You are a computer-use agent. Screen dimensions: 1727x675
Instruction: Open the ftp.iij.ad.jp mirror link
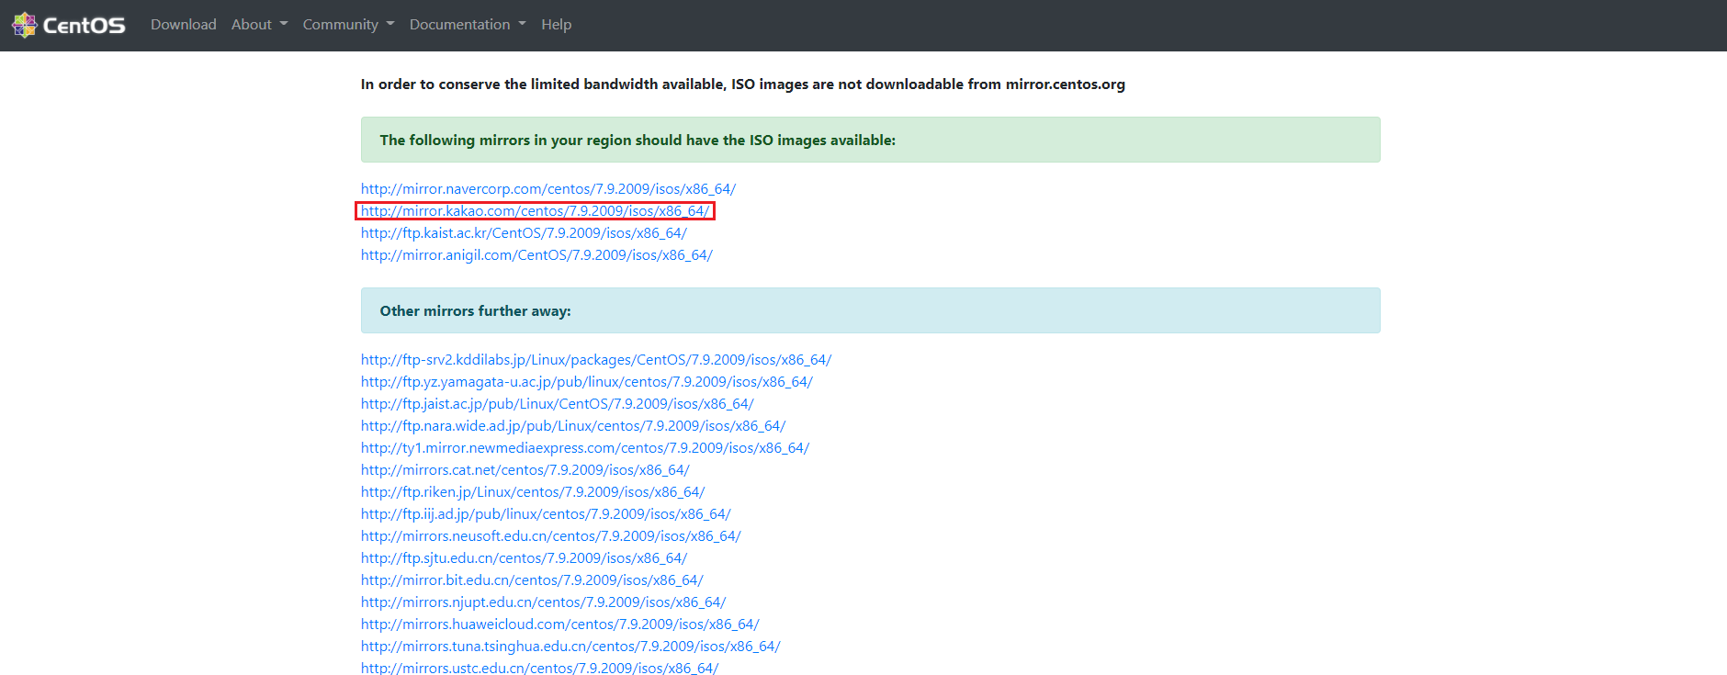tap(546, 514)
